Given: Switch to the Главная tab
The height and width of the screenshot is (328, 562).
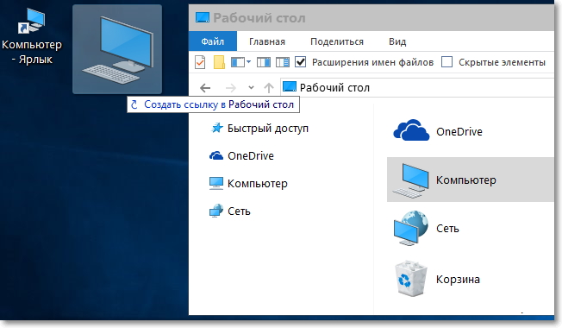Looking at the screenshot, I should pyautogui.click(x=267, y=41).
